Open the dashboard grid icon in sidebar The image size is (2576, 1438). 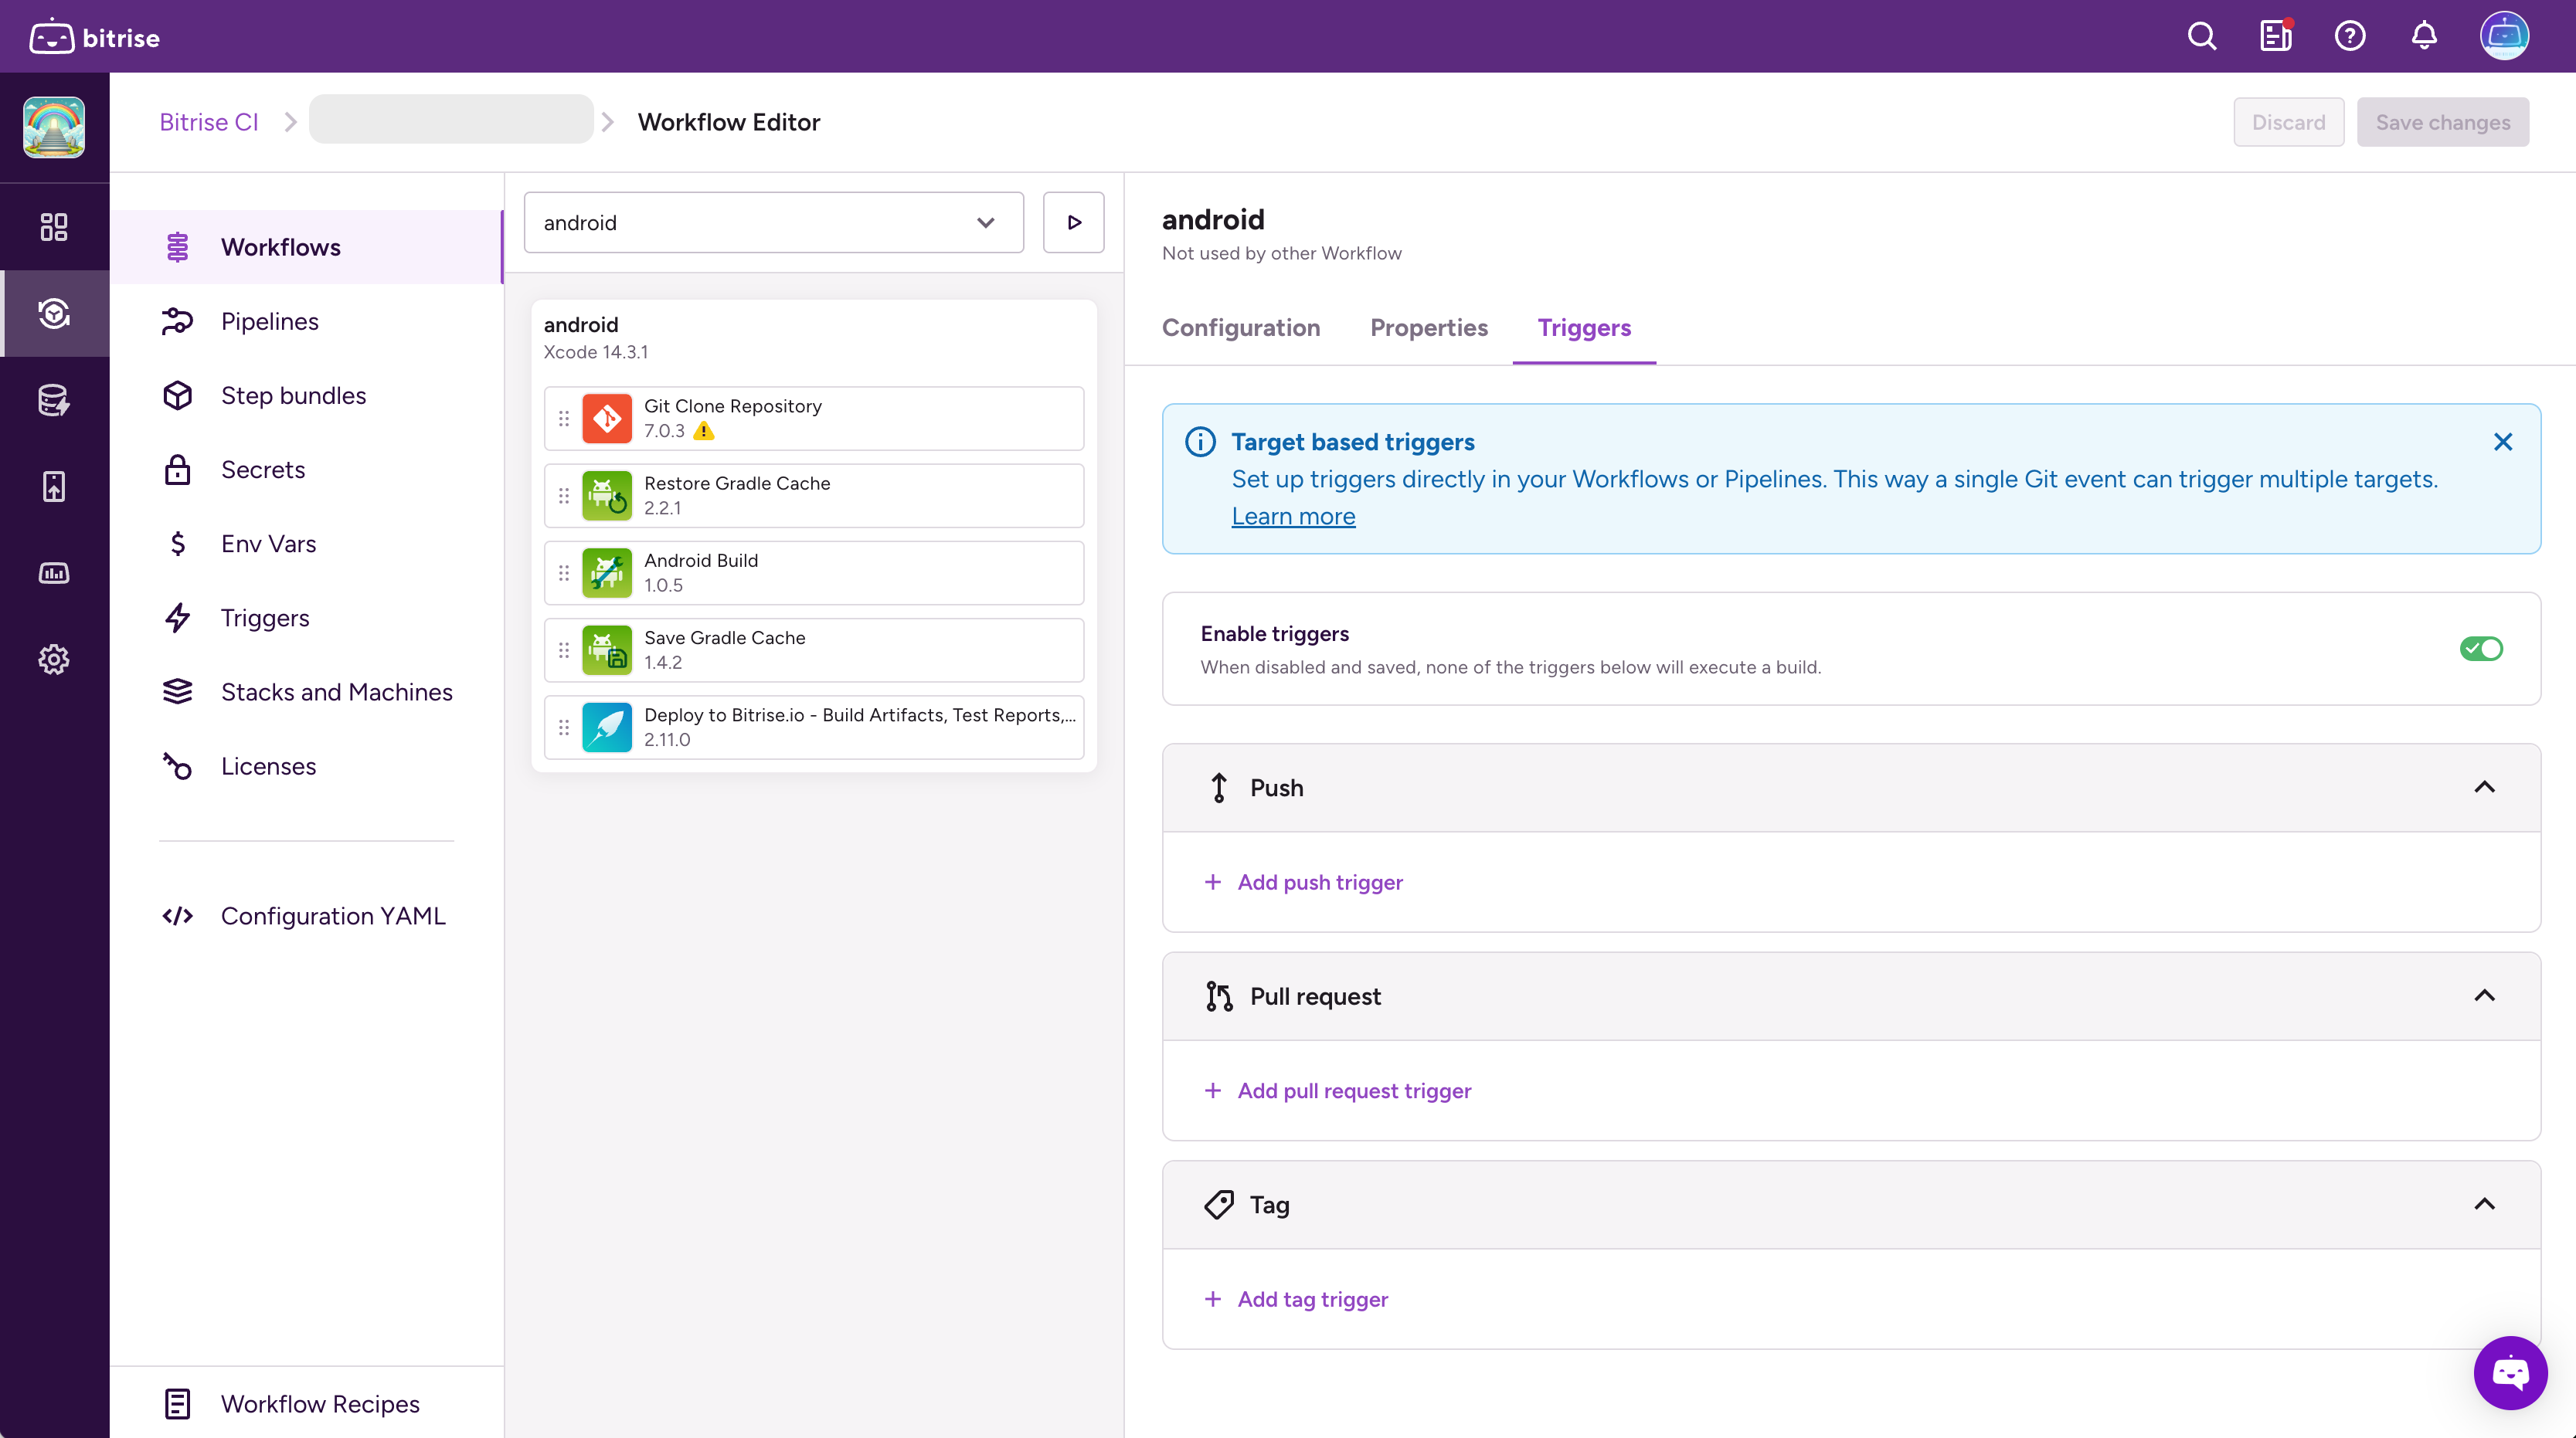pyautogui.click(x=54, y=227)
